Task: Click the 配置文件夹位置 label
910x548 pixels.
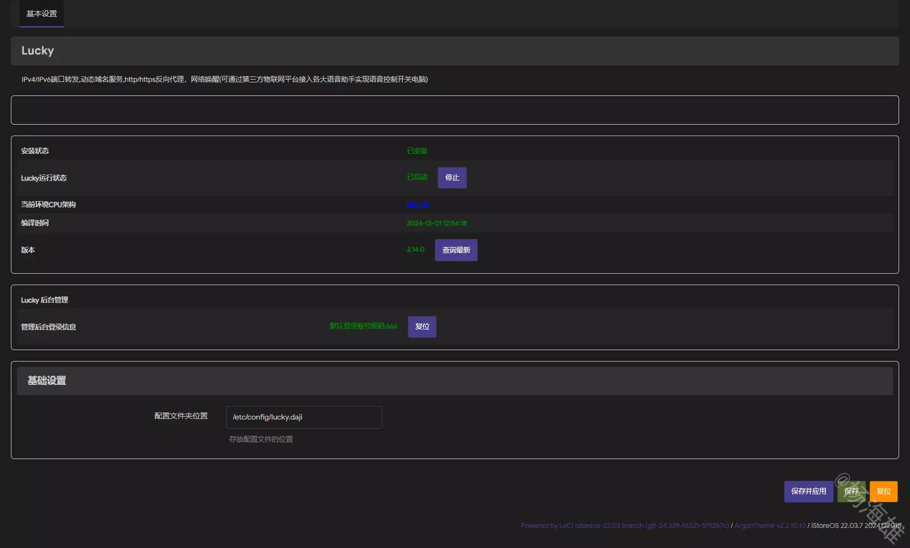Action: point(181,416)
